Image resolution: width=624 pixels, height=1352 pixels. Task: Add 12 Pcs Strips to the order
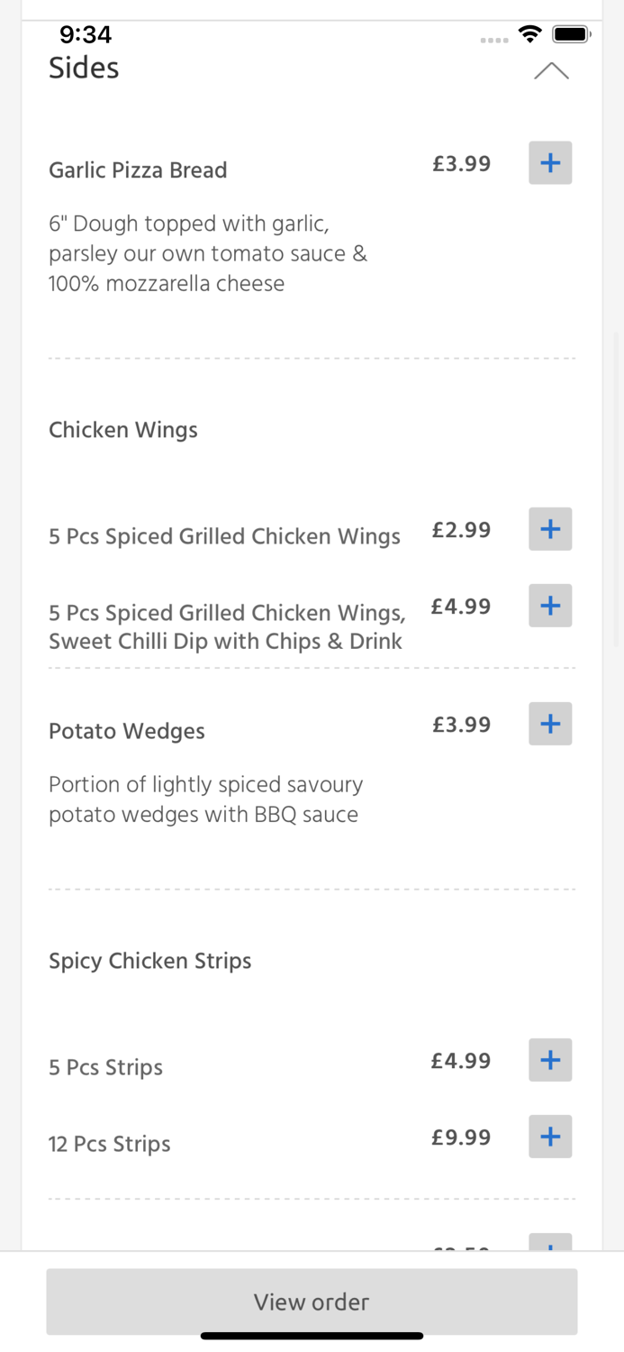pos(550,1137)
